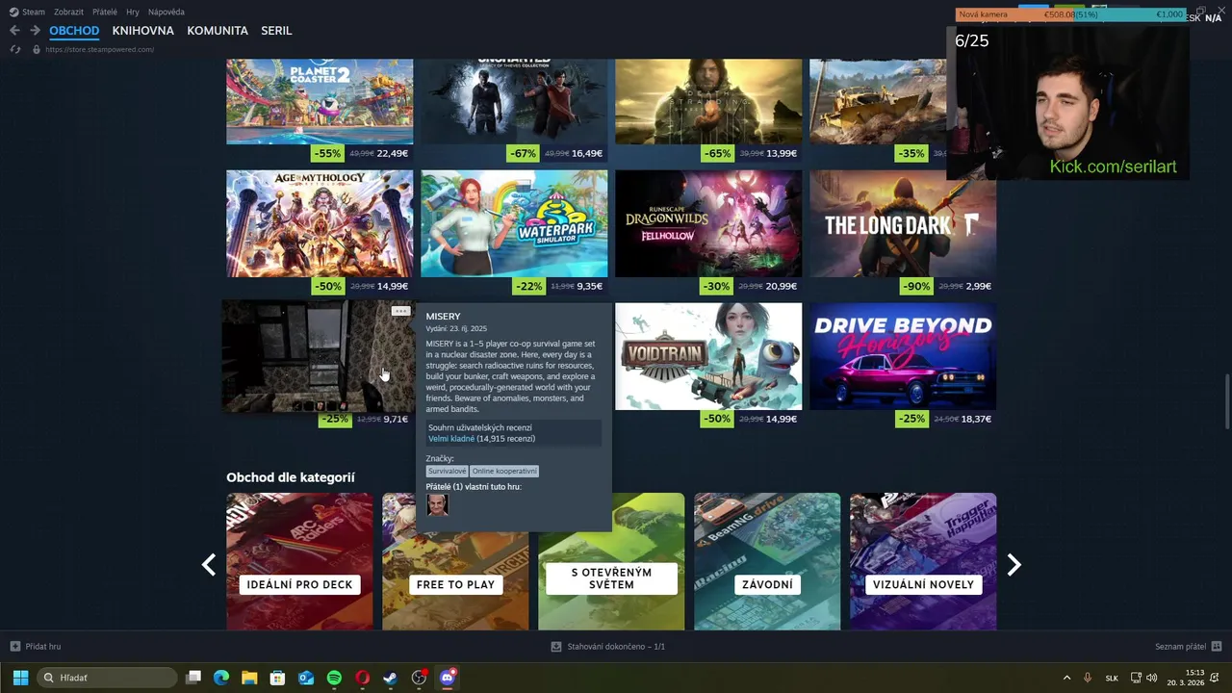Open the Age of Mythology tile
Viewport: 1232px width, 693px height.
320,223
